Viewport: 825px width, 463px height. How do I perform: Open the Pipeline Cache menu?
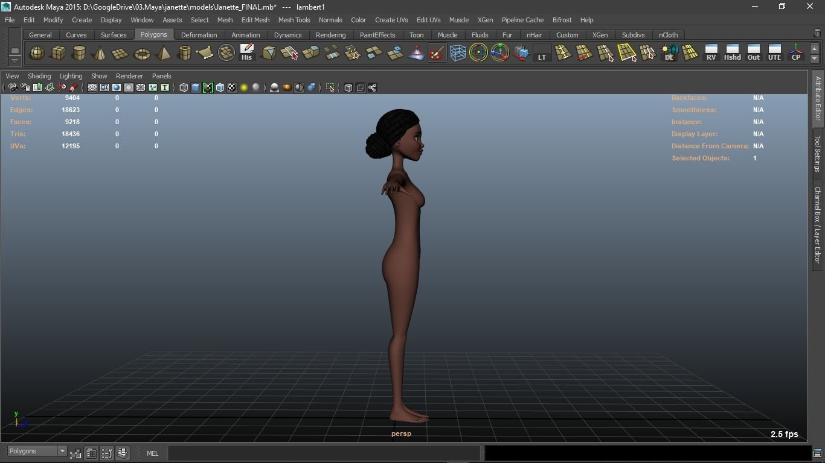(522, 20)
